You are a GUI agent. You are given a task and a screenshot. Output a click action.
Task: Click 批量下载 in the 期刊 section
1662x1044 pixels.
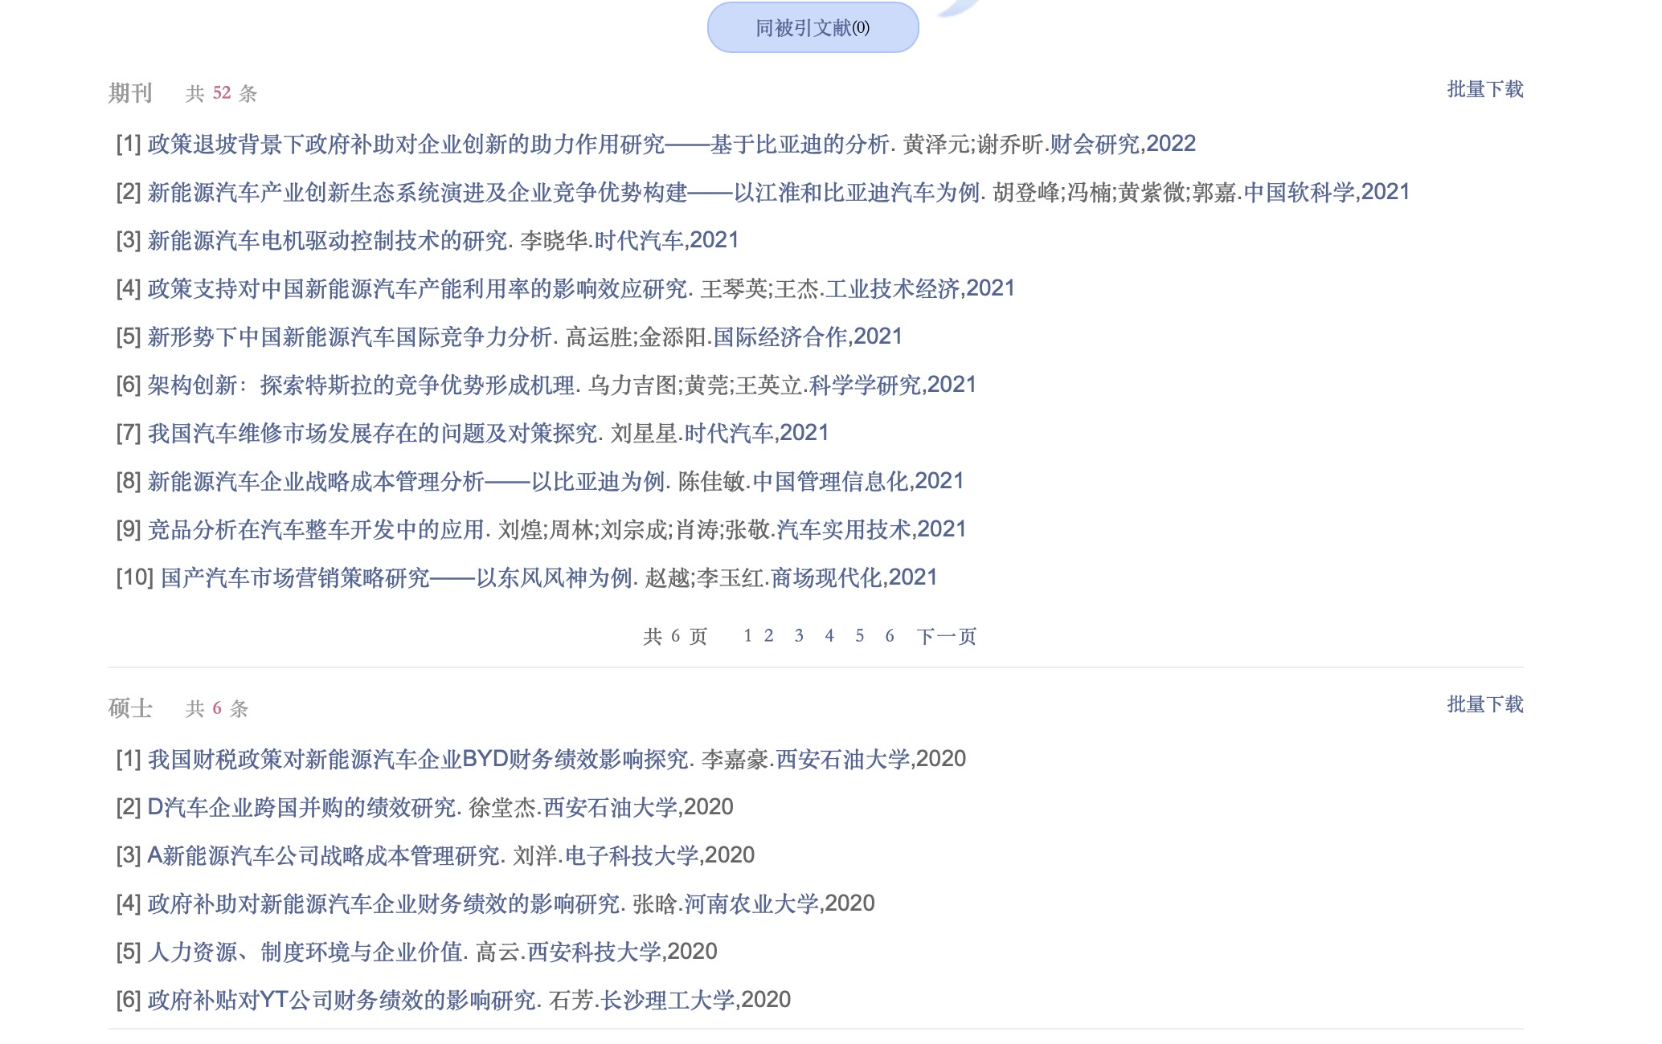coord(1484,89)
